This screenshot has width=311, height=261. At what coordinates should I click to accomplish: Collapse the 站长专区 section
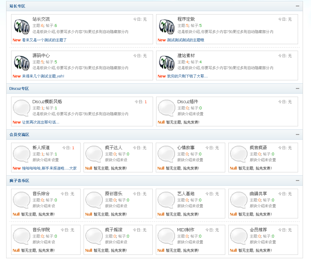pyautogui.click(x=297, y=6)
